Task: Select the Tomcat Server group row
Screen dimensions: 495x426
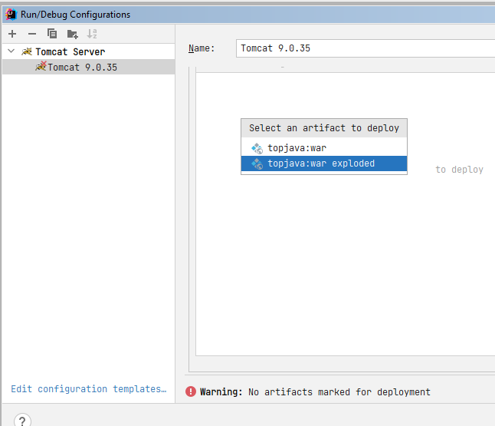Action: (88, 51)
